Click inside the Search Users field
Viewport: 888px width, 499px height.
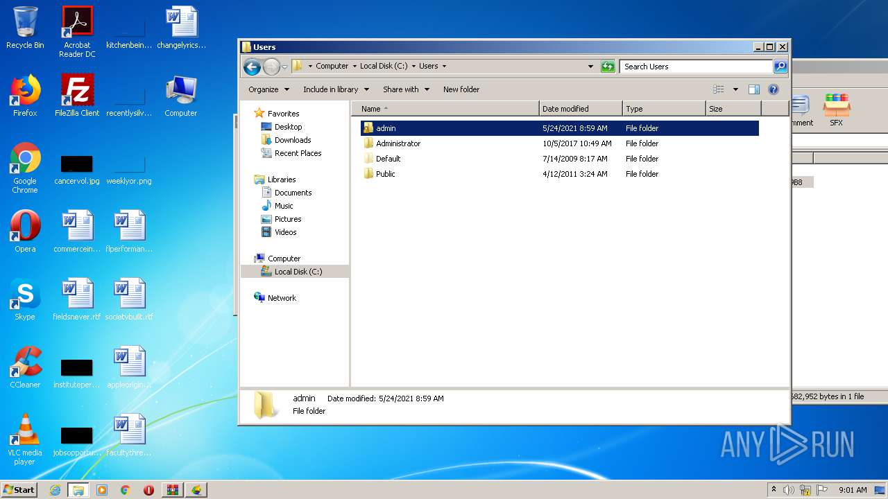696,67
